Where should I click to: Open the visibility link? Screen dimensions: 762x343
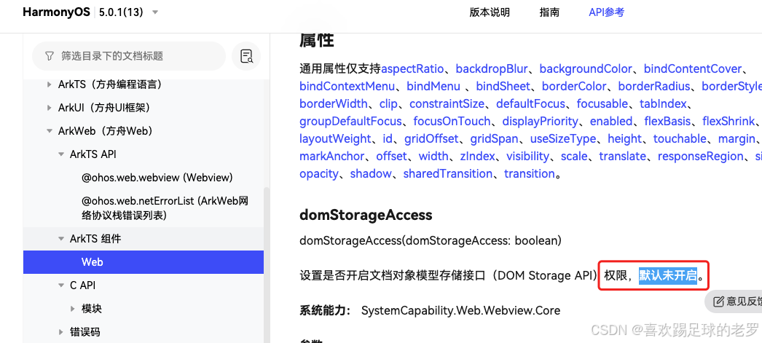tap(527, 156)
